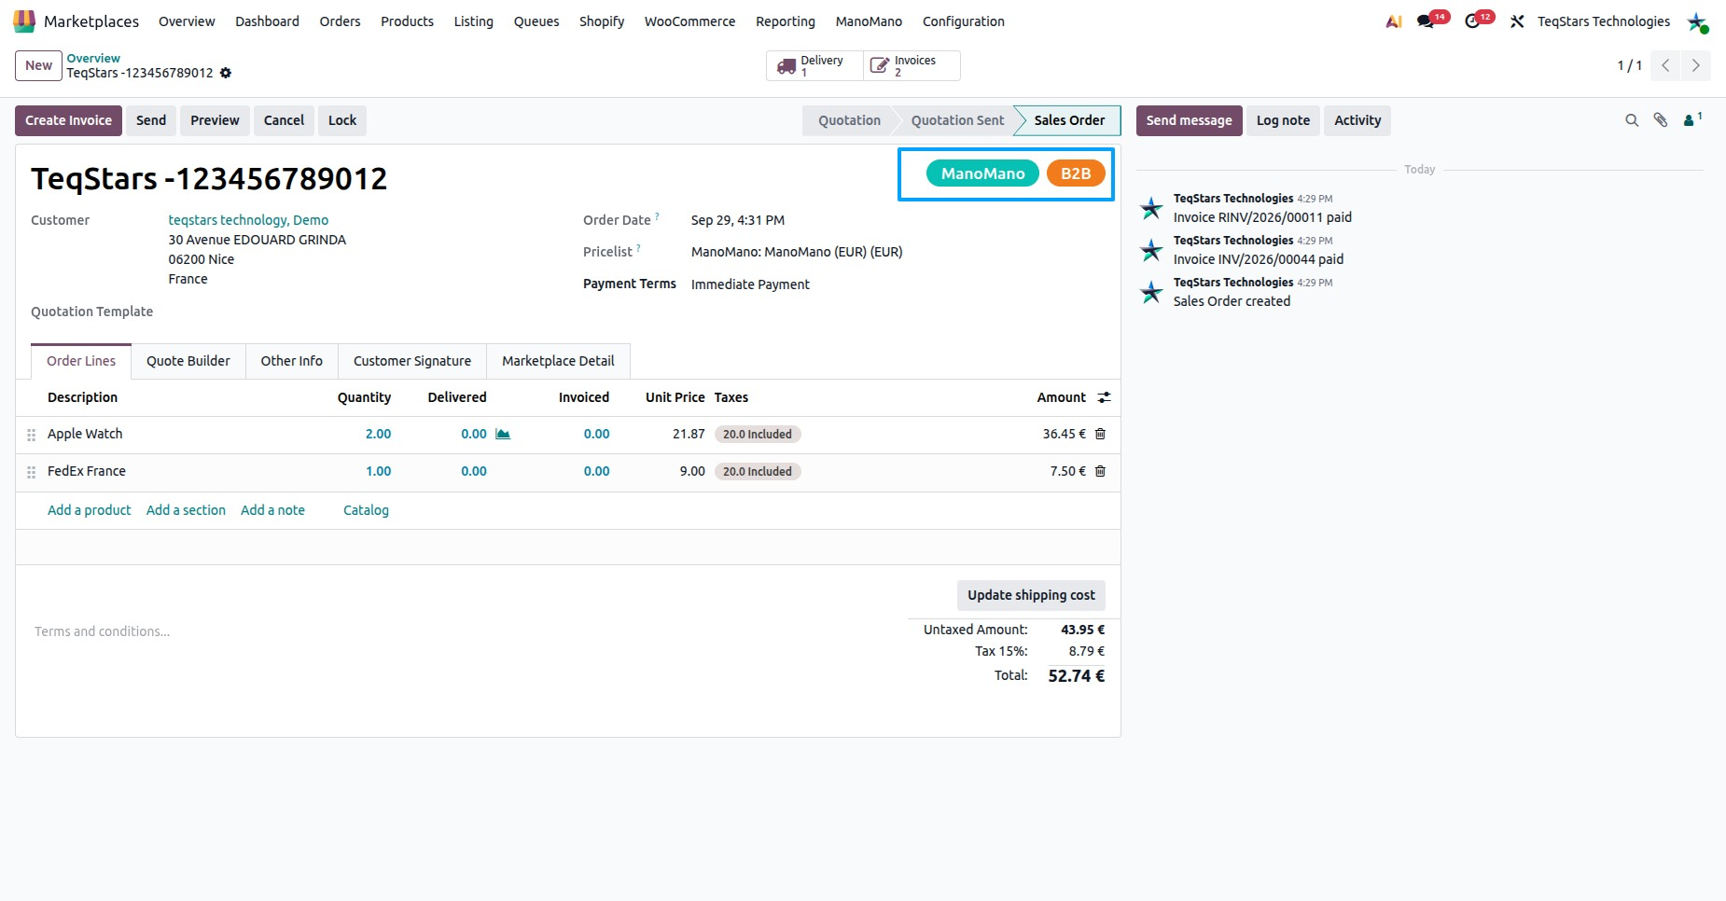Open the Catalog link
This screenshot has height=901, width=1726.
pos(366,510)
